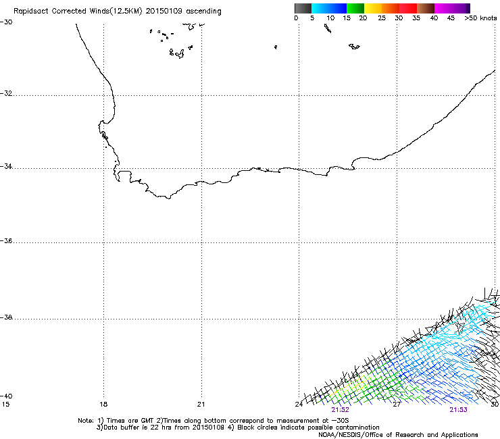The image size is (500, 439).
Task: Click the purple 21:53 swath time label
Action: pyautogui.click(x=458, y=410)
